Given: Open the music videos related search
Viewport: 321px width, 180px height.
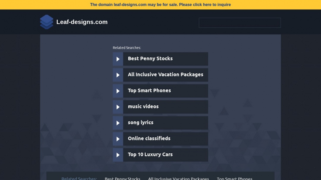Looking at the screenshot, I should [143, 107].
